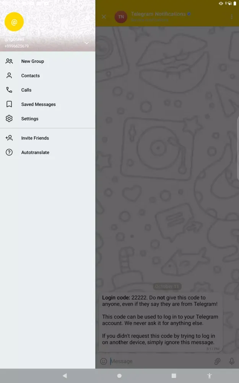Image resolution: width=239 pixels, height=383 pixels.
Task: Tap the Calls phone icon
Action: (9, 90)
